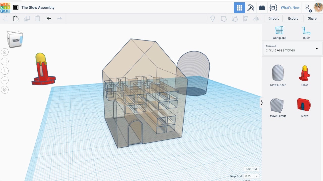
Task: Undo the last action
Action: pos(49,18)
